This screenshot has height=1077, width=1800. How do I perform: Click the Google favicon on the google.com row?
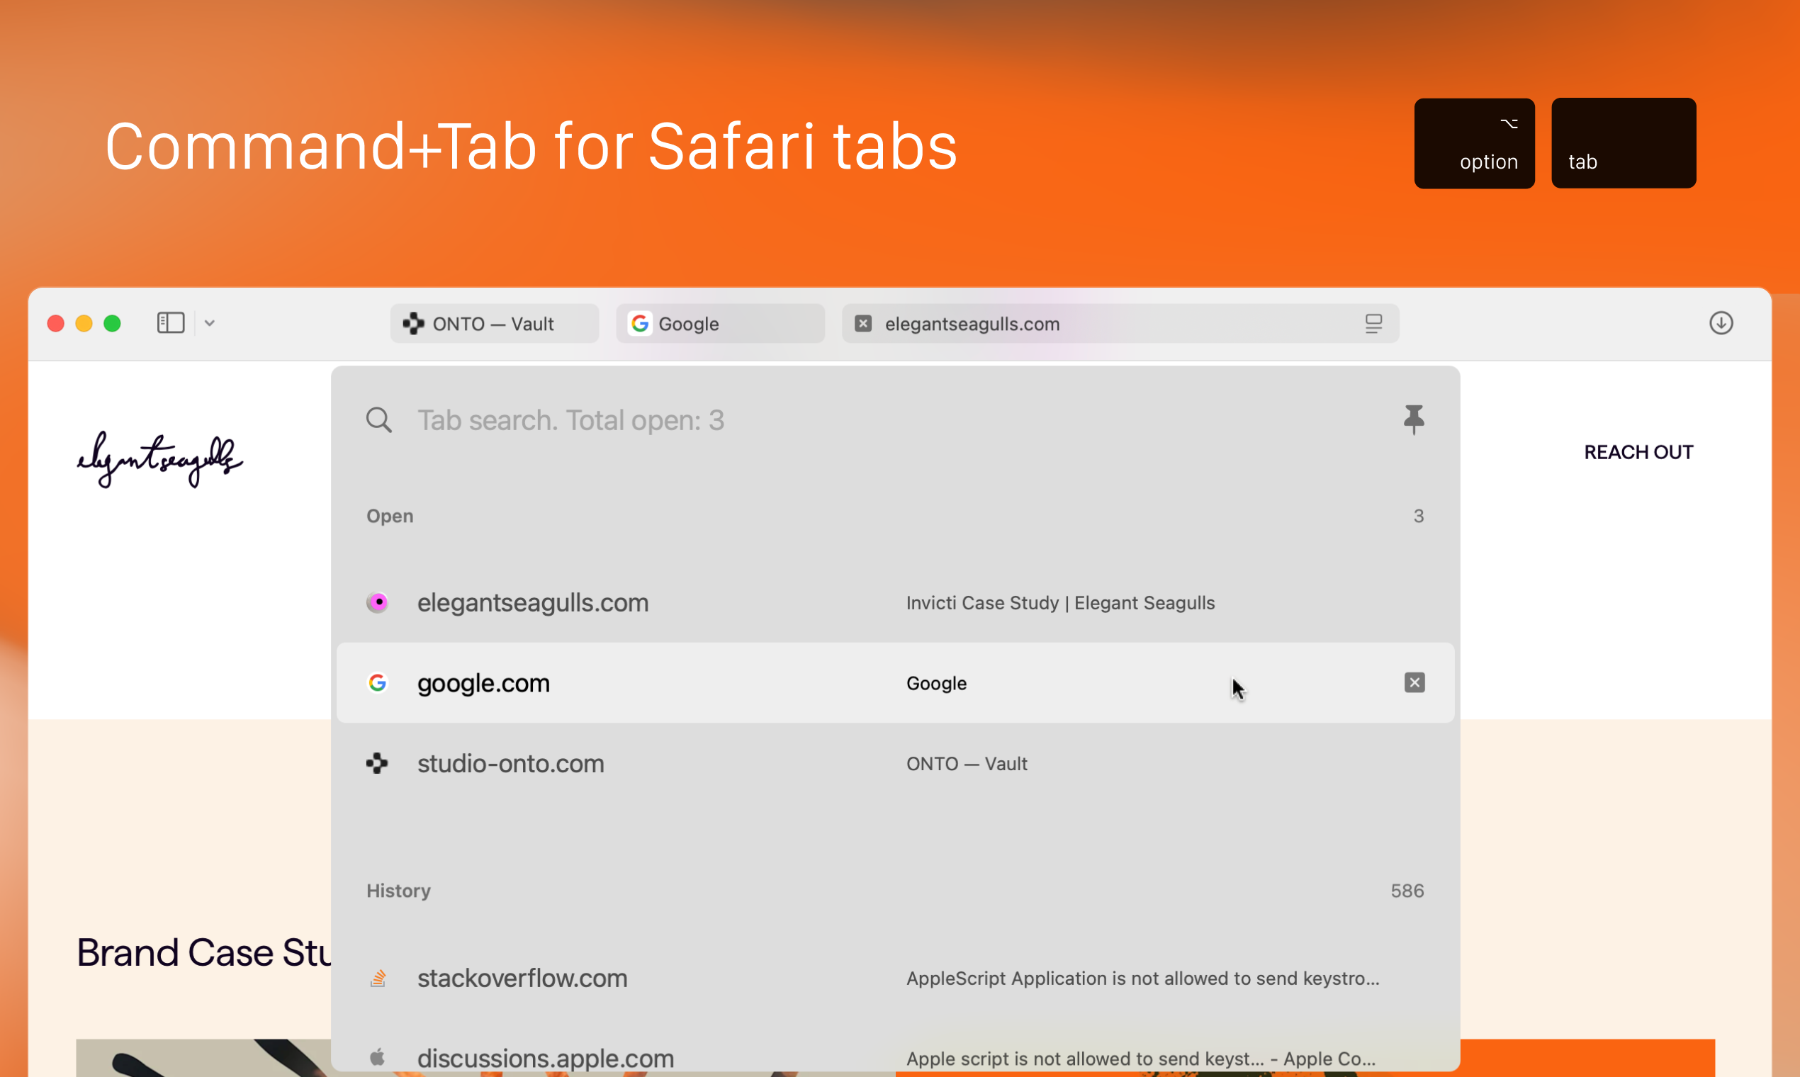[378, 682]
